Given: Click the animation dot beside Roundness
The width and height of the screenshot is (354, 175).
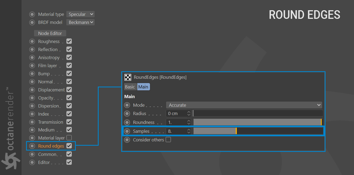Looking at the screenshot, I should (x=127, y=122).
